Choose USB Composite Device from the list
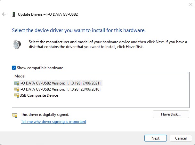The height and width of the screenshot is (145, 195). 39,95
